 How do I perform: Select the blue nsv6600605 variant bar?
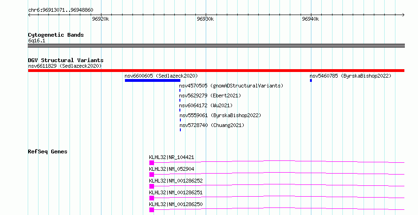[153, 80]
